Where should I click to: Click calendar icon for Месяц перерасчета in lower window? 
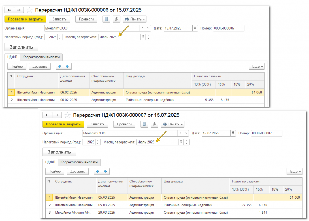(x=181, y=142)
